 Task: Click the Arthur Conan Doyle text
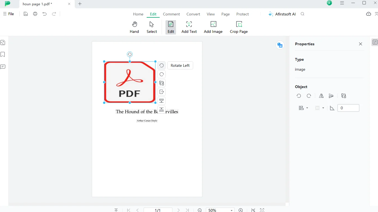147,121
